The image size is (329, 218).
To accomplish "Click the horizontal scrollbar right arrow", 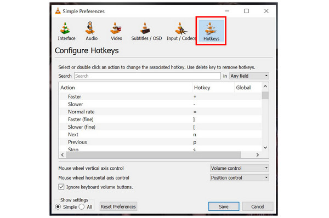I will 258,154.
